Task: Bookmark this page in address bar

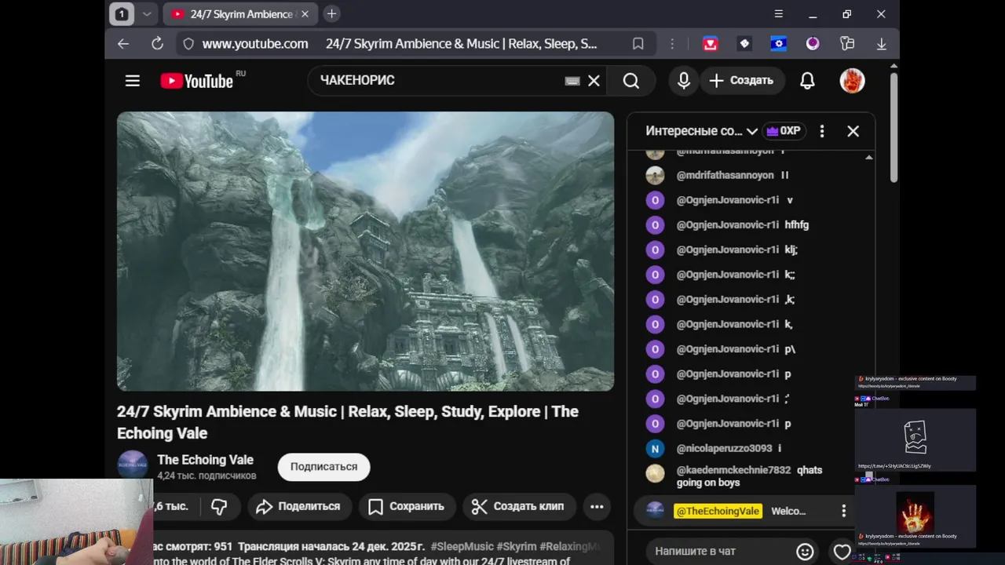Action: tap(638, 44)
